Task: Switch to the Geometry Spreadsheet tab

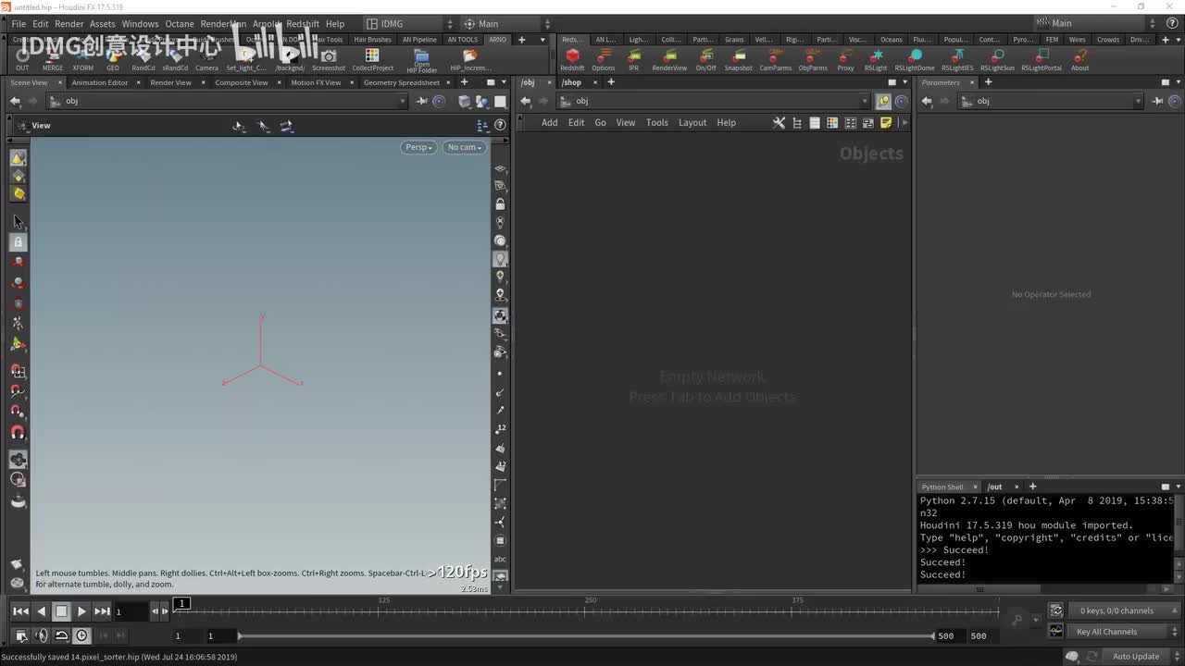Action: tap(401, 82)
